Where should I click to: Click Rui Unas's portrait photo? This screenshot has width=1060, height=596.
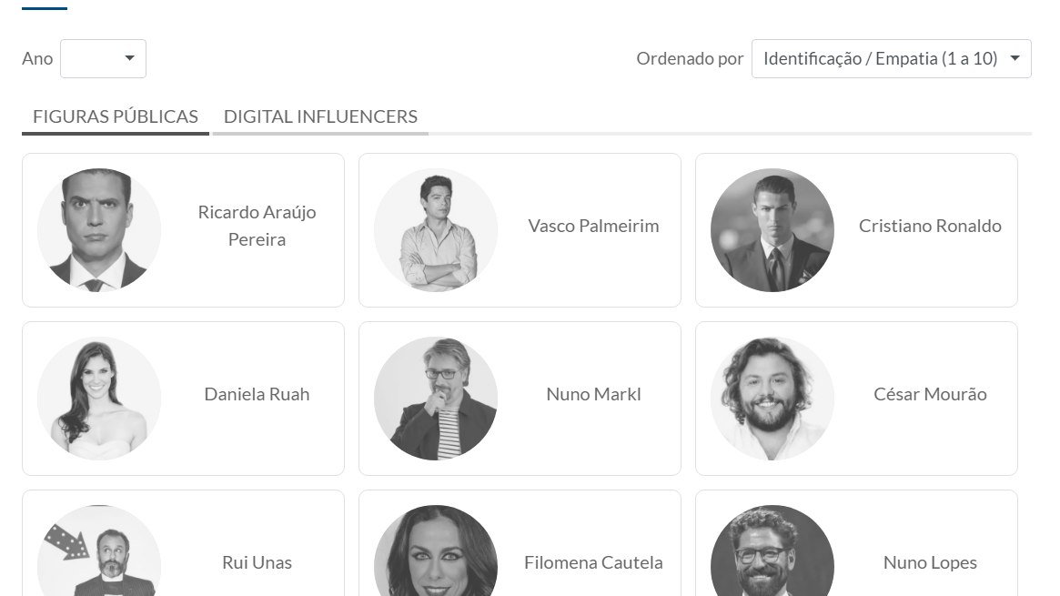[99, 555]
